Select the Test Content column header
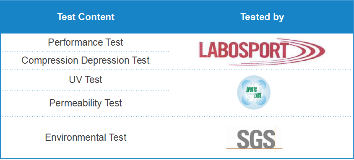 coord(86,17)
